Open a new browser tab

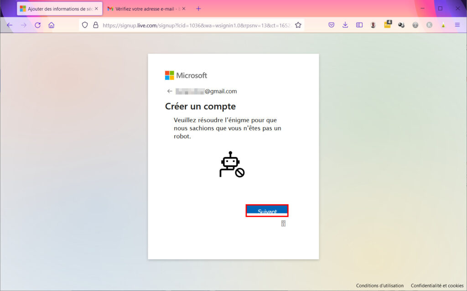[x=198, y=9]
